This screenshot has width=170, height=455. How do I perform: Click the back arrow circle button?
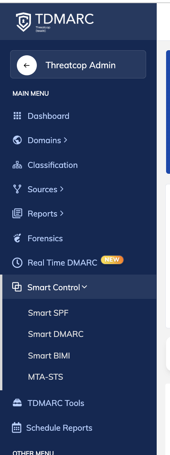click(x=27, y=65)
